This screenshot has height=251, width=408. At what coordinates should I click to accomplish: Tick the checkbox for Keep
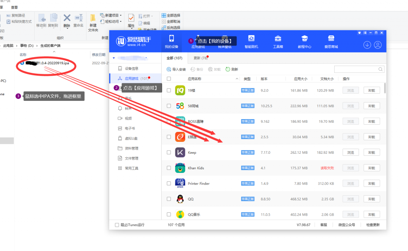pos(169,153)
